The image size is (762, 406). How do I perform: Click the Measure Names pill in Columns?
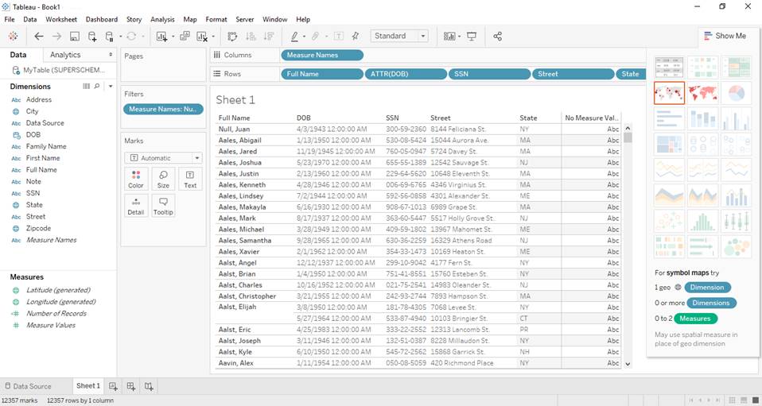click(x=322, y=55)
